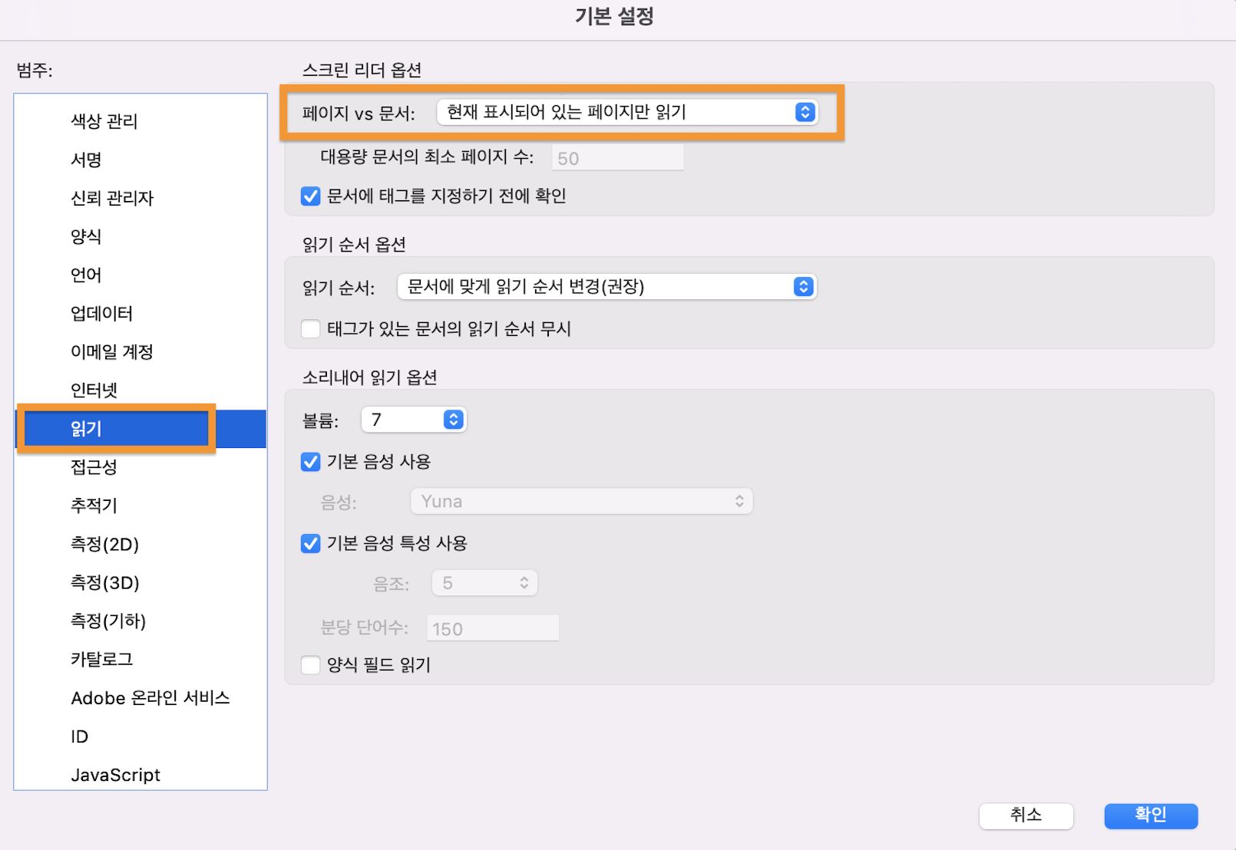Uncheck 문서에 태그를 지정하기 전에 확인
This screenshot has width=1236, height=850.
[310, 196]
